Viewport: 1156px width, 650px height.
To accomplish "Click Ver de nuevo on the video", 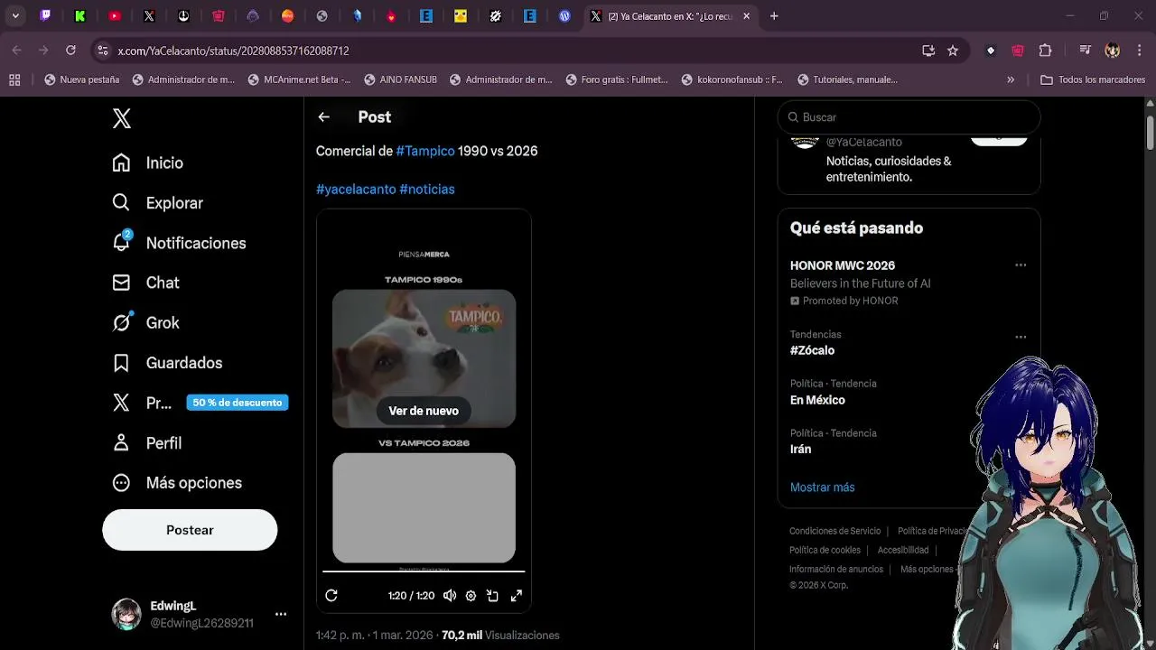I will 424,411.
